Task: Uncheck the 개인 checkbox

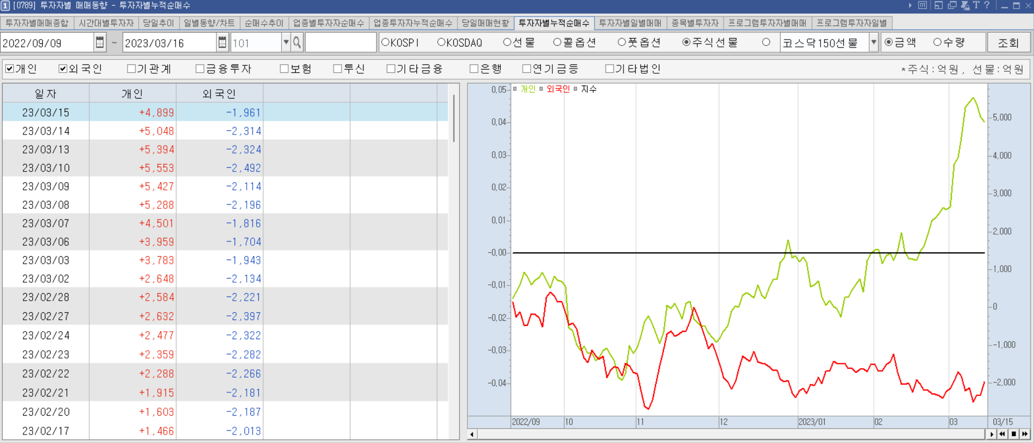Action: click(9, 69)
